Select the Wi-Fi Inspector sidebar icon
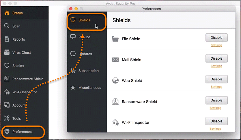 click(x=7, y=92)
